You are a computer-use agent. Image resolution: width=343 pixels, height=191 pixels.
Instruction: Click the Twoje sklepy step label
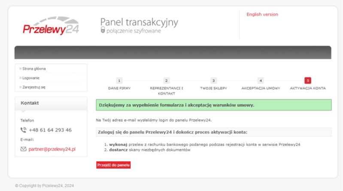(x=213, y=88)
